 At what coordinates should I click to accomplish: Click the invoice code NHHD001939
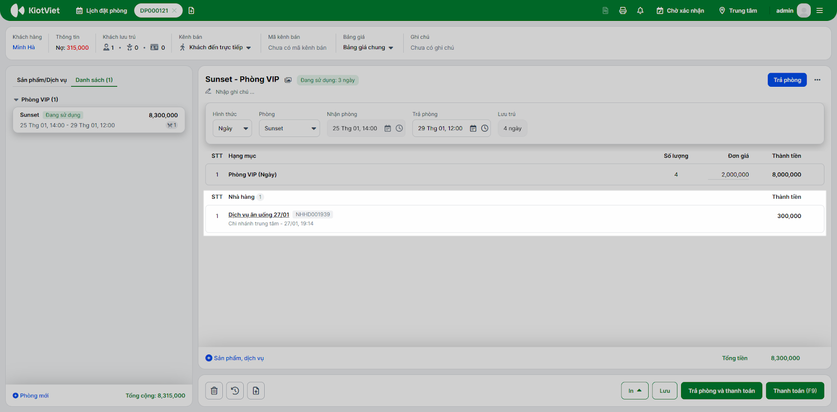[x=313, y=214]
